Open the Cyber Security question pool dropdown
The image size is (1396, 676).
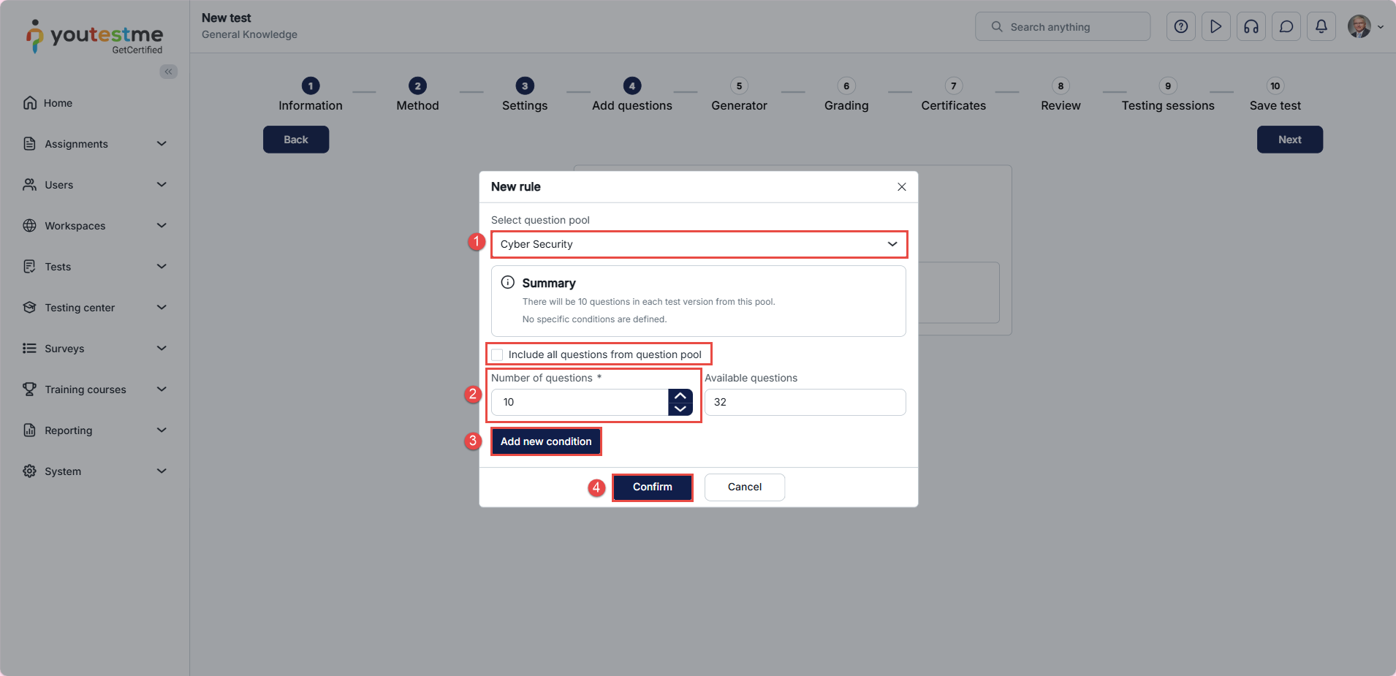pyautogui.click(x=698, y=244)
